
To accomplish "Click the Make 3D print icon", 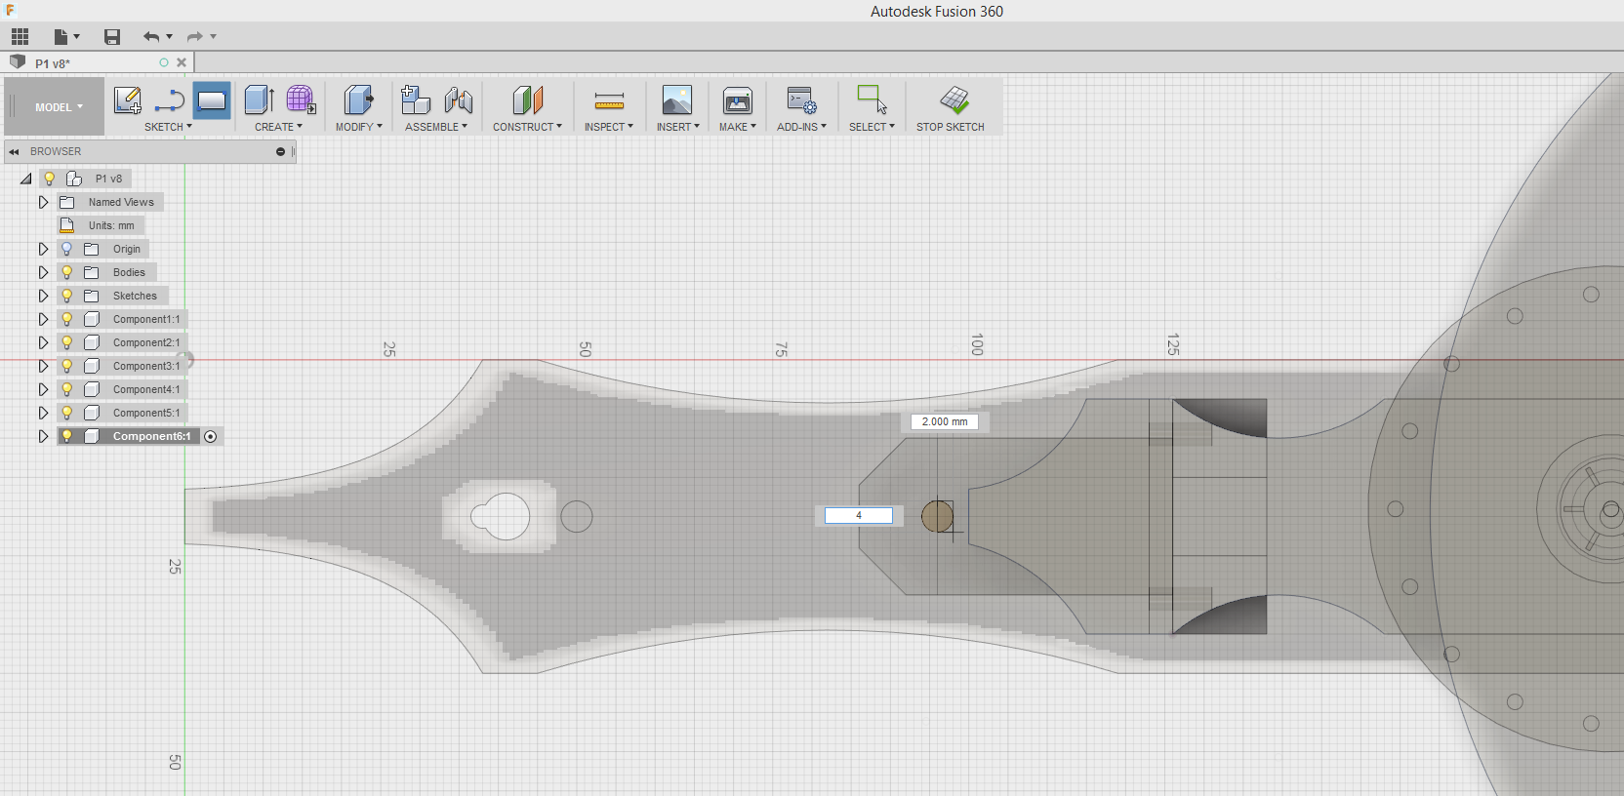I will click(x=738, y=100).
